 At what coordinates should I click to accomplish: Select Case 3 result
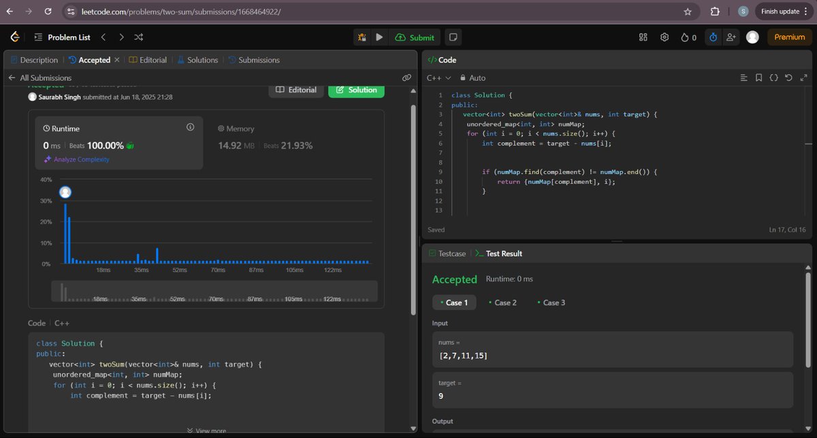click(551, 303)
